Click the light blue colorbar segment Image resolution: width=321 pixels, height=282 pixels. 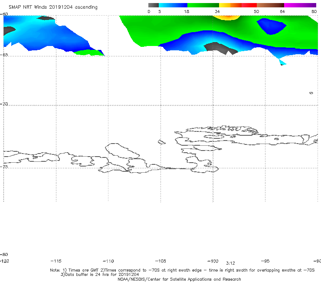(x=173, y=5)
